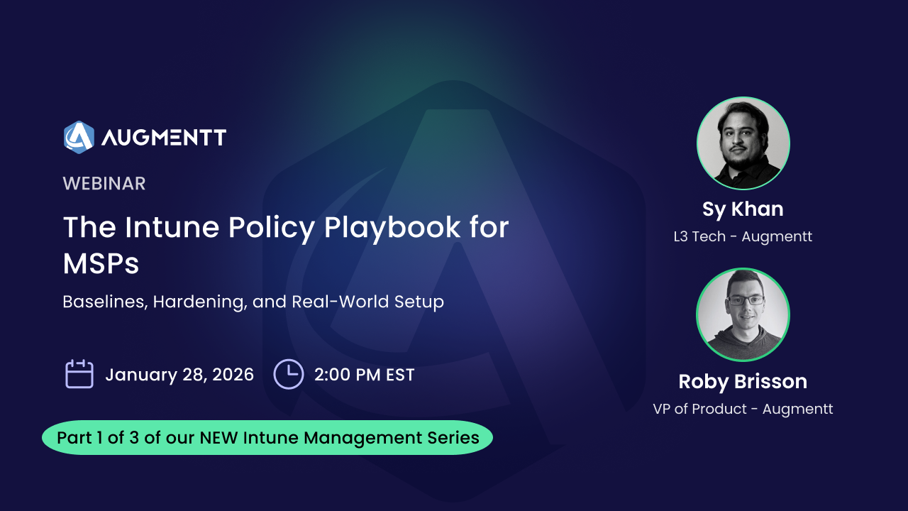Image resolution: width=908 pixels, height=511 pixels.
Task: Click the green Intune Management Series banner
Action: pyautogui.click(x=267, y=438)
